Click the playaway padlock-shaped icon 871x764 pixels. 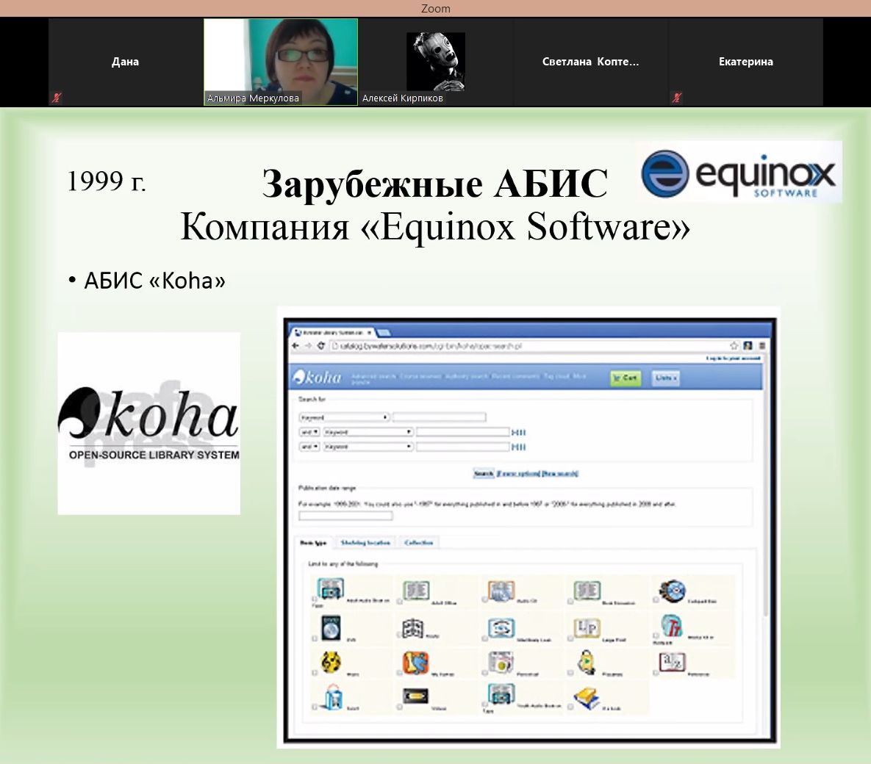click(586, 663)
